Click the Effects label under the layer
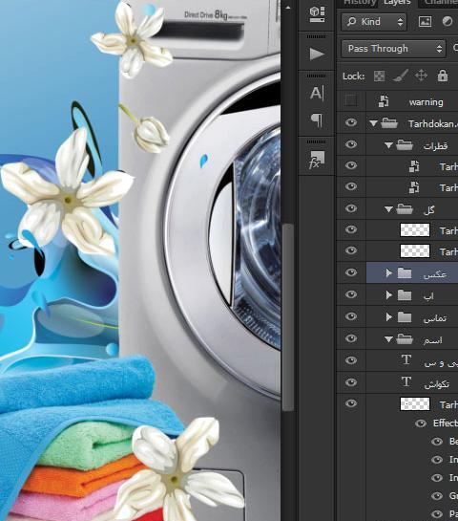The image size is (458, 521). click(446, 423)
